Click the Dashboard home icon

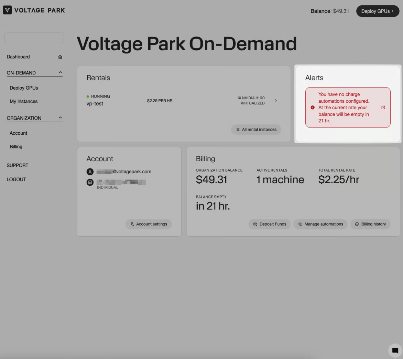[x=60, y=57]
